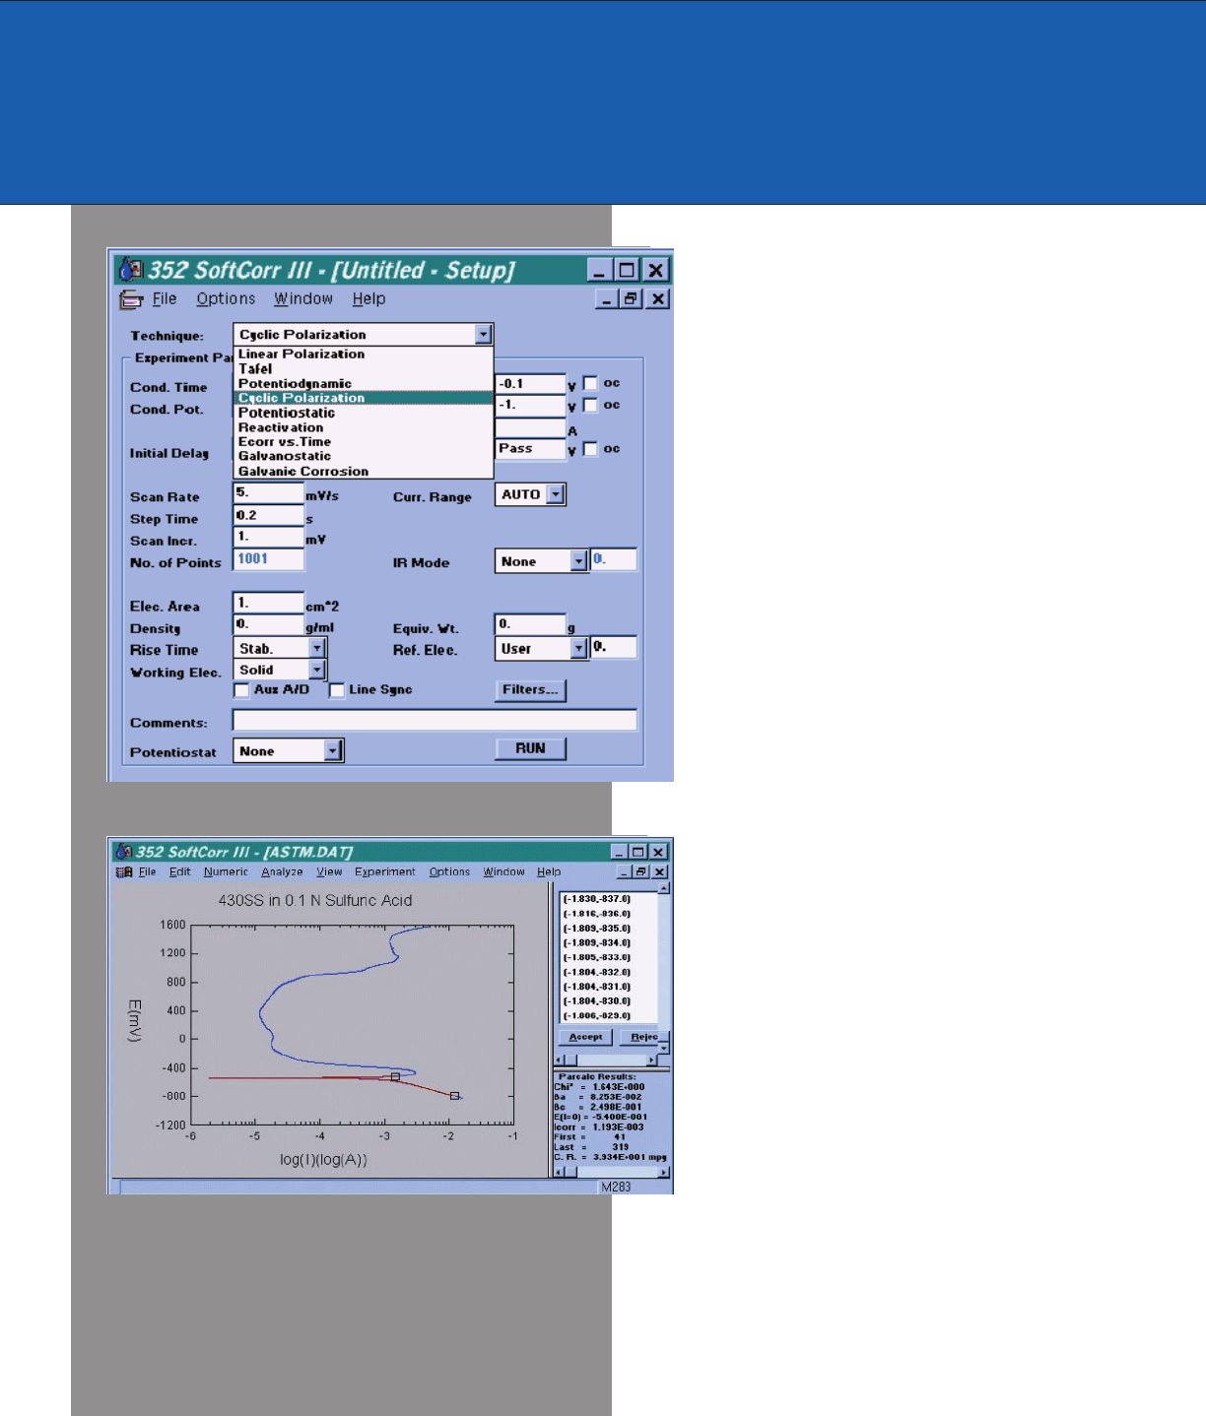The height and width of the screenshot is (1416, 1206).
Task: Choose highlighted Cyclic Polarization list entry
Action: pyautogui.click(x=364, y=398)
